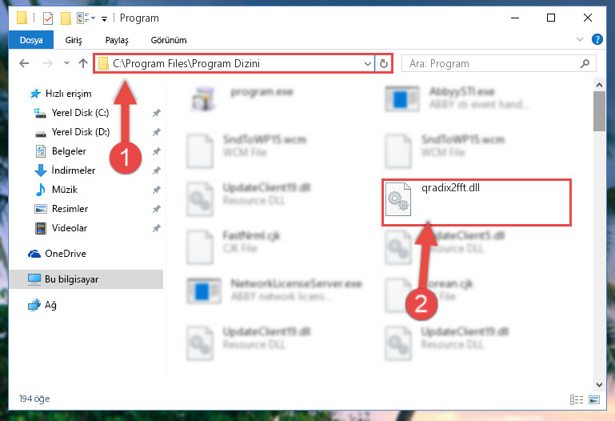
Task: Click the vertical scrollbar thumb
Action: click(x=599, y=111)
